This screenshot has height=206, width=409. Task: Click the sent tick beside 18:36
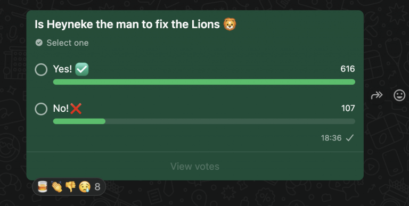click(x=349, y=138)
